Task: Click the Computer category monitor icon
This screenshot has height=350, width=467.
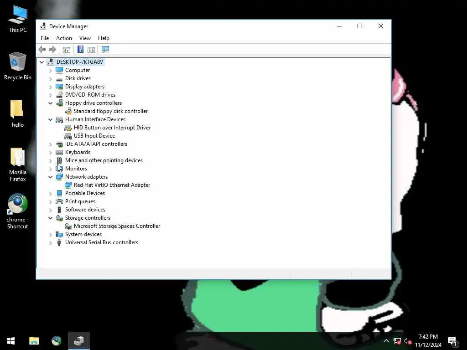Action: tap(59, 70)
